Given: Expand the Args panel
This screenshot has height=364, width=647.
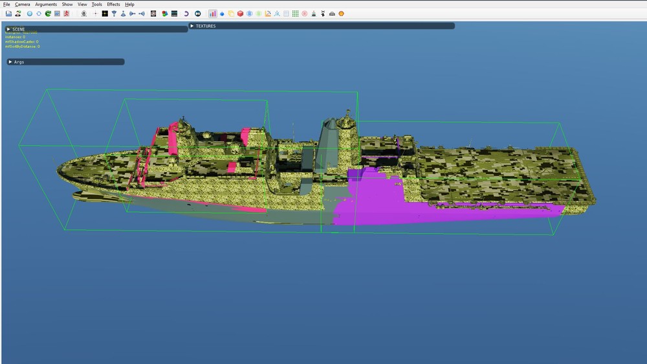Looking at the screenshot, I should [10, 62].
